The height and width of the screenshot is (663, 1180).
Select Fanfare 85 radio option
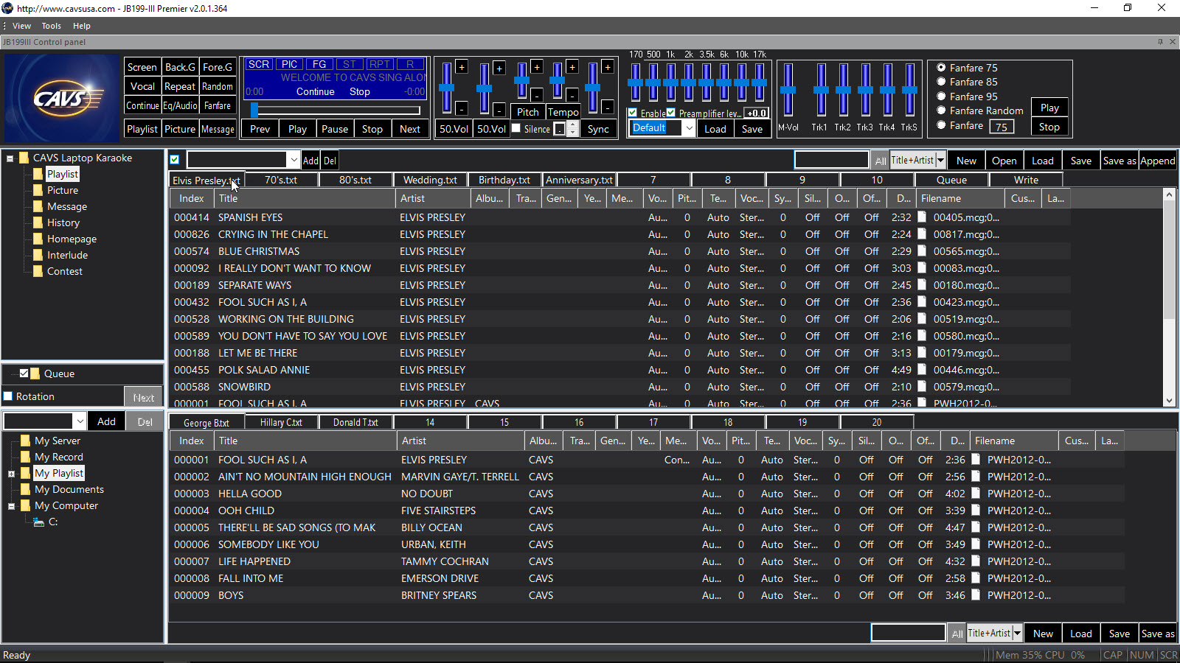pos(941,82)
